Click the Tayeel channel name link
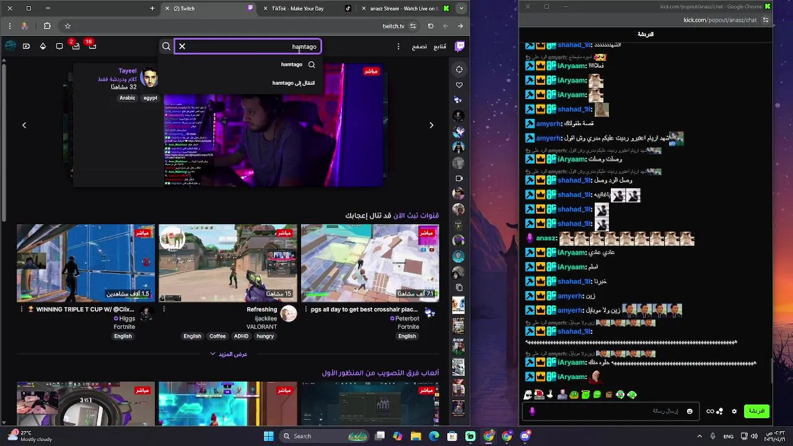 (x=128, y=71)
